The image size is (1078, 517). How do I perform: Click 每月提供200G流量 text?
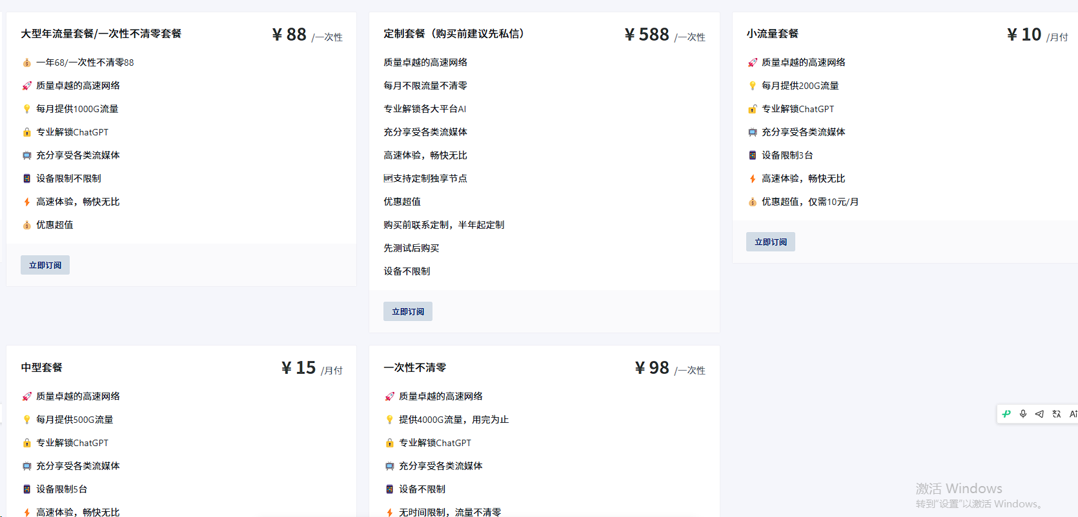click(800, 86)
